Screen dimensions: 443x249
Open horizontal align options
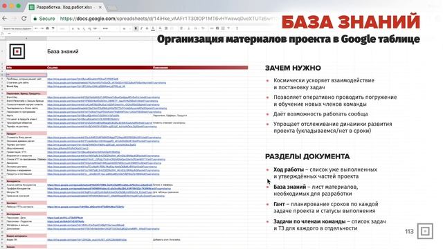click(181, 28)
